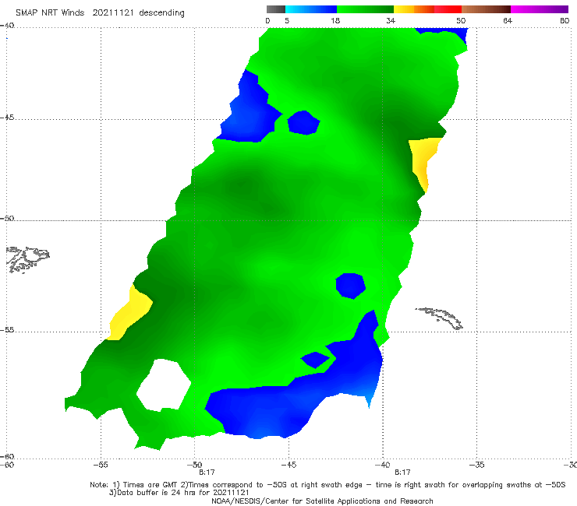Click the white data gap inside the swath
Viewport: 577px width, 506px height.
tap(164, 385)
